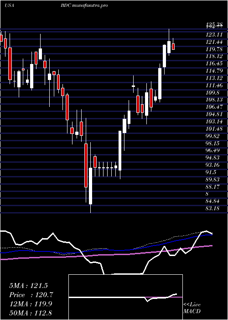Select the 106.47 price axis label

point(214,107)
